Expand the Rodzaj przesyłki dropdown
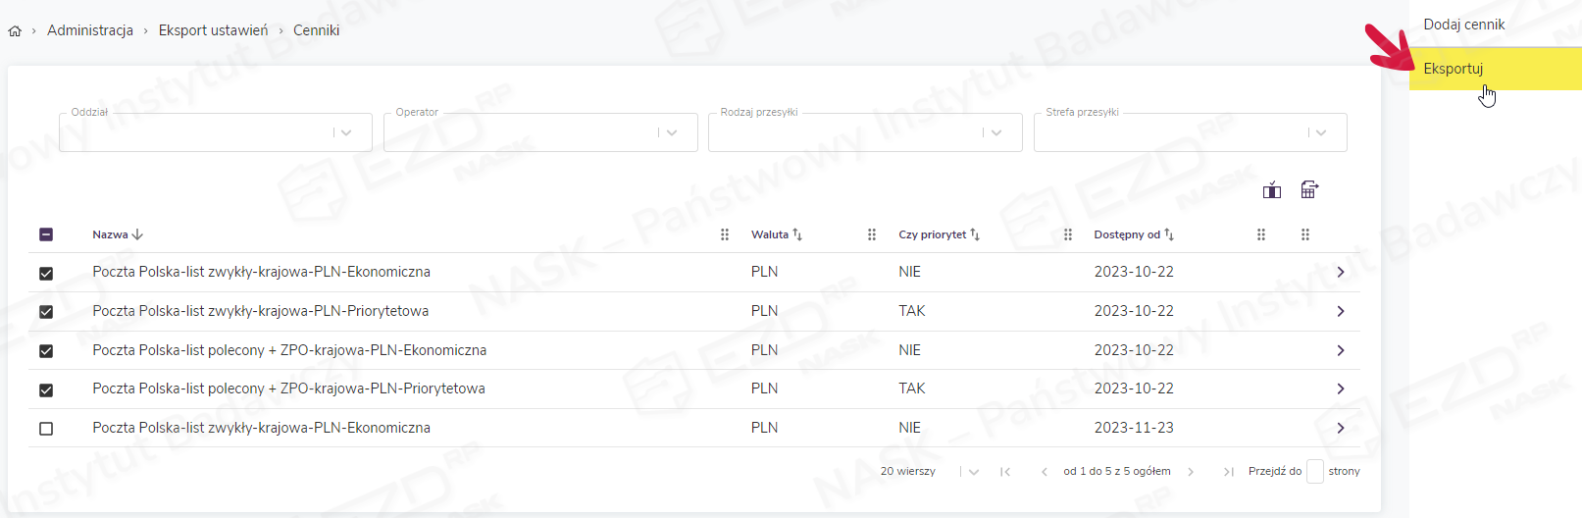Viewport: 1582px width, 518px height. click(995, 132)
